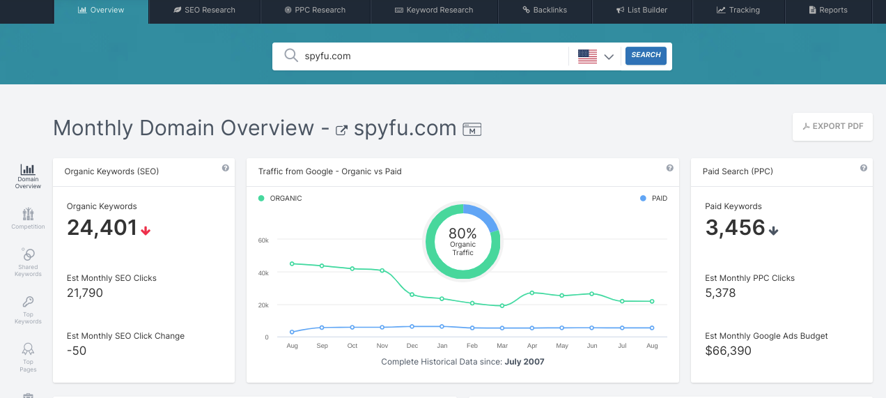Viewport: 886px width, 398px height.
Task: Click the US flag country icon
Action: 588,56
